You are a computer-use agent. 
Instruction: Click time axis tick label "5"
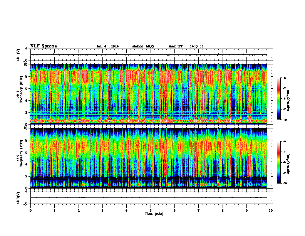(151, 211)
